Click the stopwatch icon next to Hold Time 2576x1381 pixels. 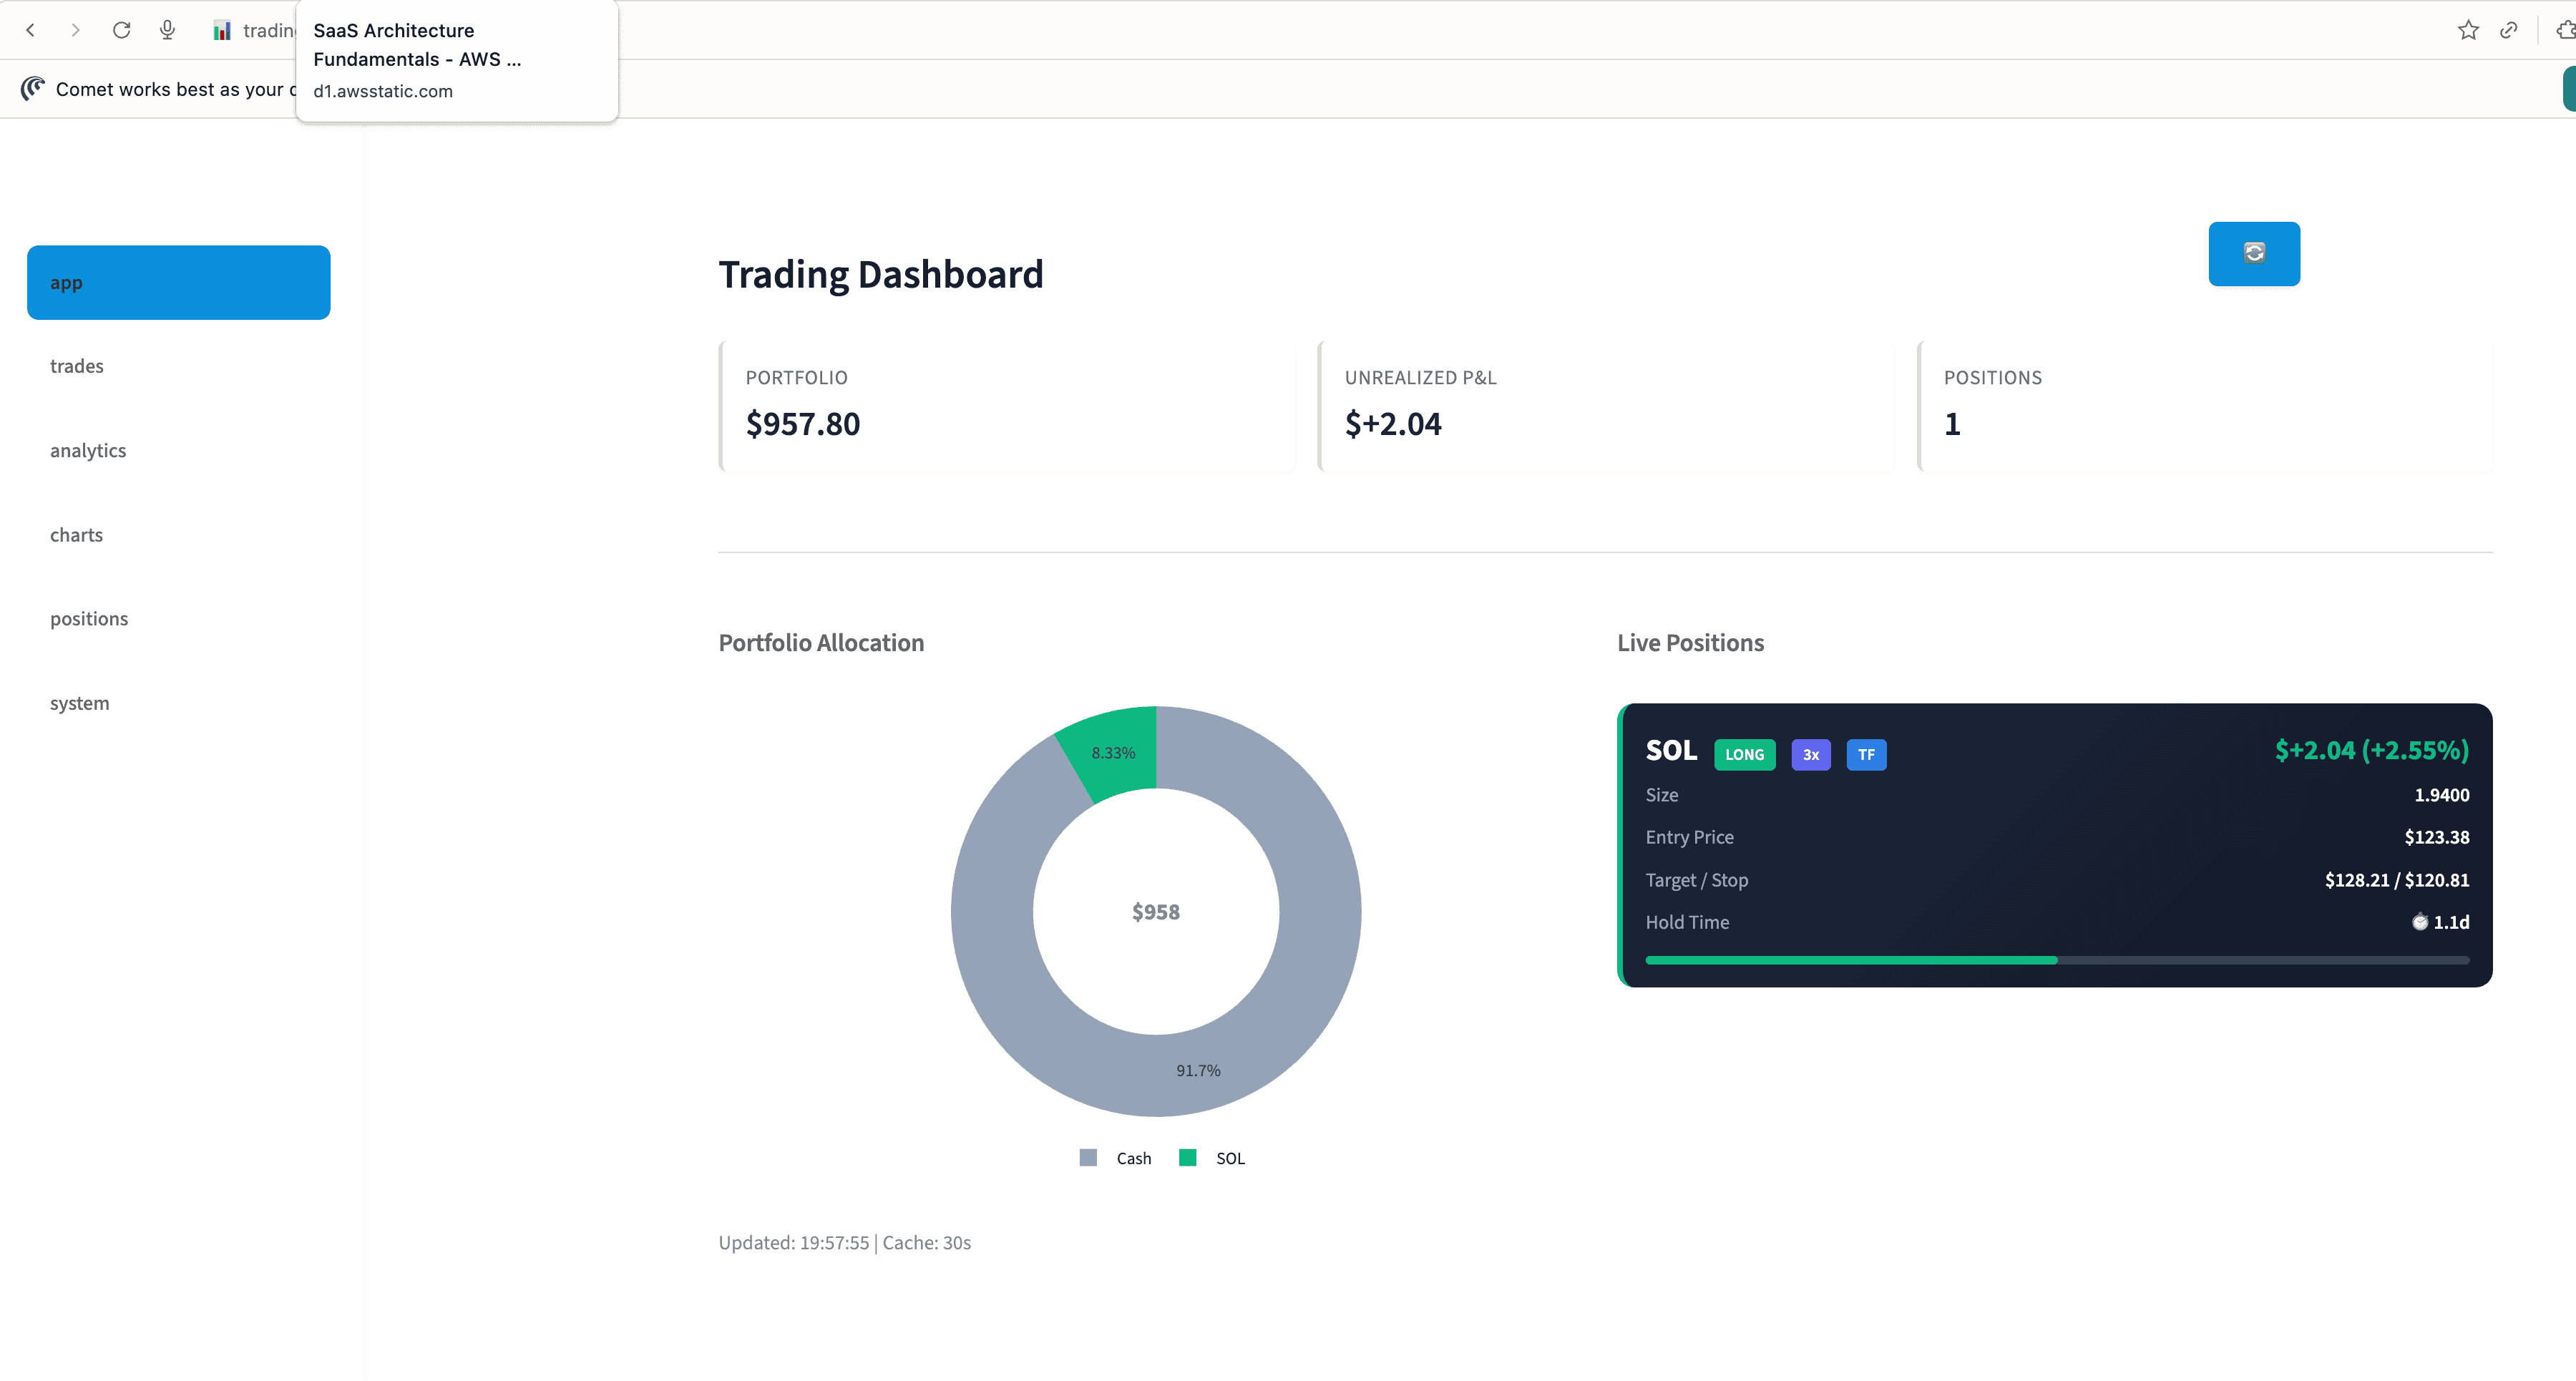coord(2419,922)
